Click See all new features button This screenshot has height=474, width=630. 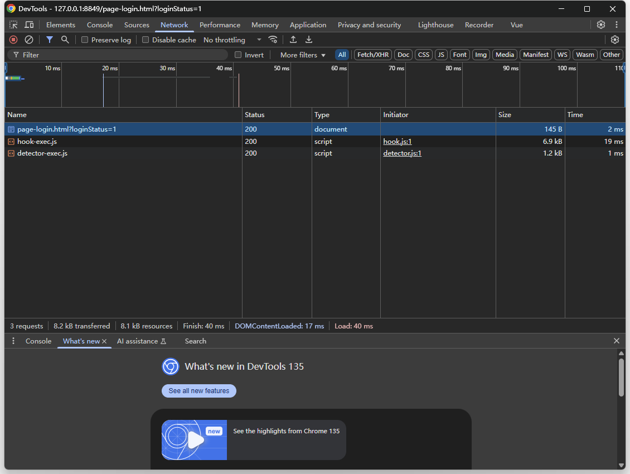pos(199,391)
